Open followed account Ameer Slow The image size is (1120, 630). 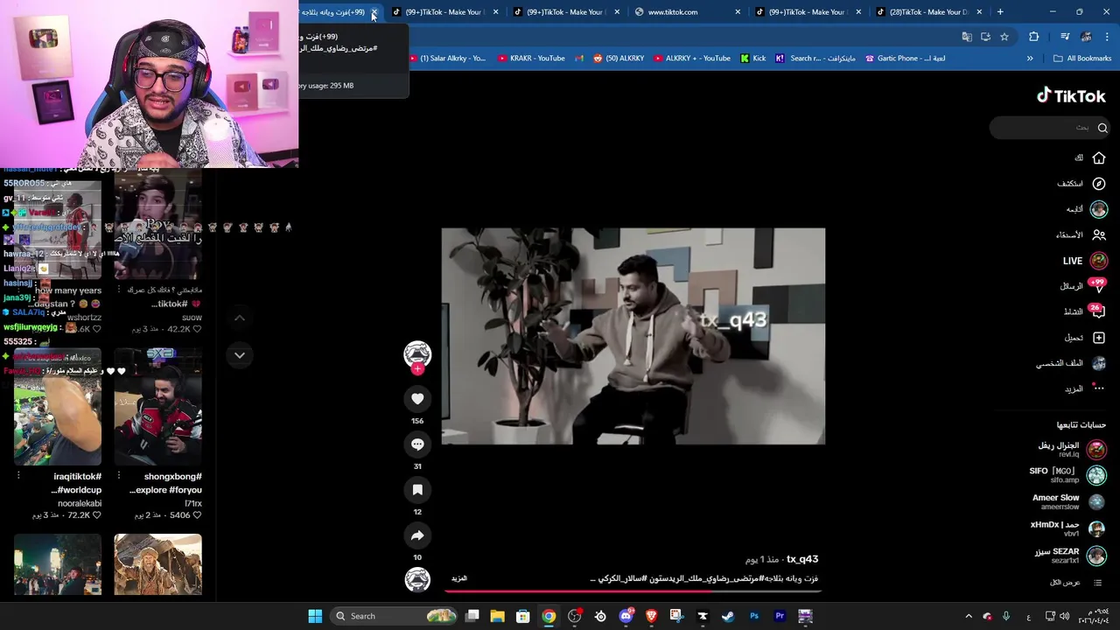point(1069,502)
